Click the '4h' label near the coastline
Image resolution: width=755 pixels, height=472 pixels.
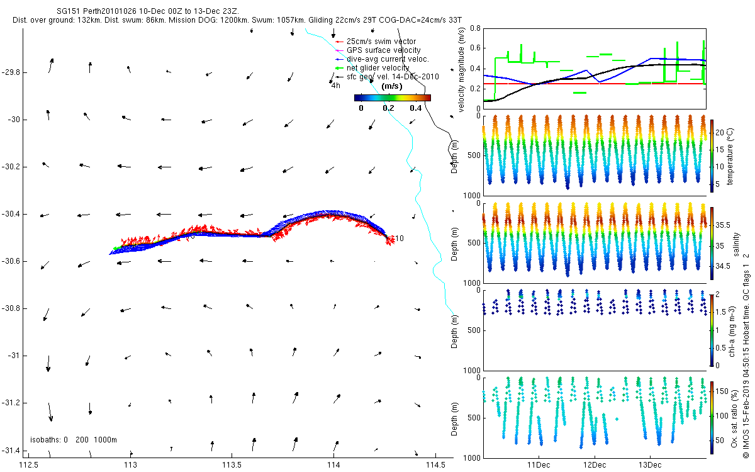335,86
